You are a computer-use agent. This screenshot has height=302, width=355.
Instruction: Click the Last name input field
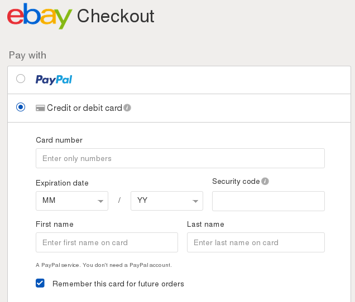coord(256,242)
